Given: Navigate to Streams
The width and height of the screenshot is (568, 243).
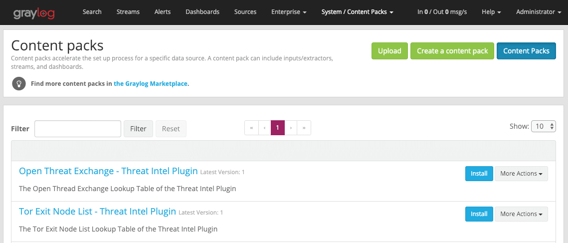Looking at the screenshot, I should point(128,12).
